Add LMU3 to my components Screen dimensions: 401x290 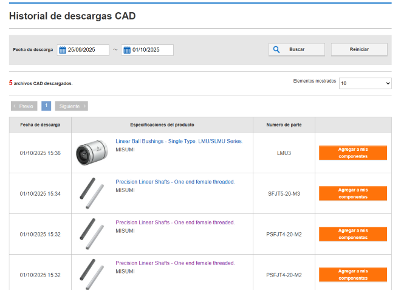pyautogui.click(x=352, y=153)
